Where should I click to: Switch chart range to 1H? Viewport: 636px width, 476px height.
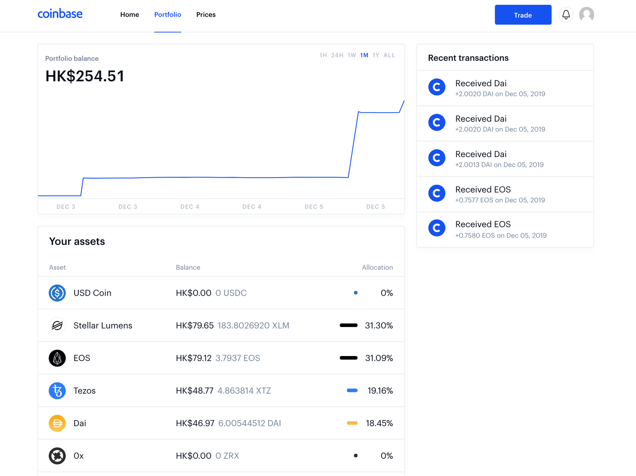(x=323, y=55)
